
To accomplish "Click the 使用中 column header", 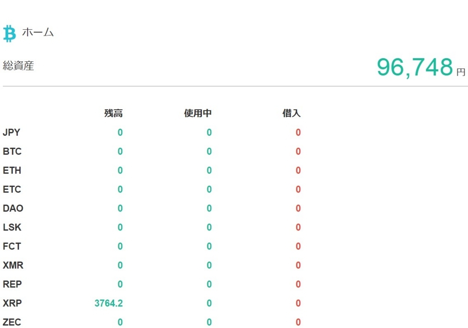I will [x=197, y=113].
